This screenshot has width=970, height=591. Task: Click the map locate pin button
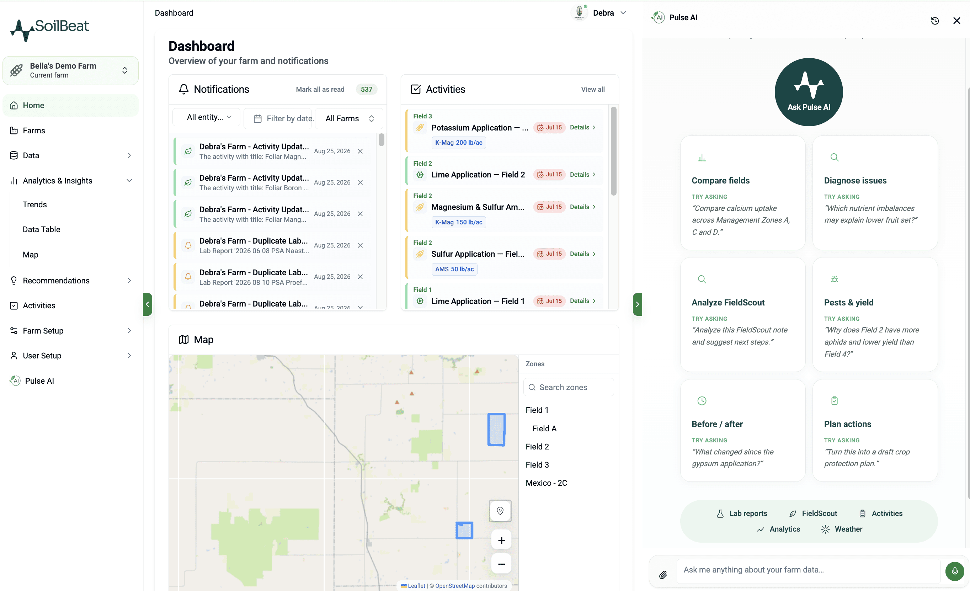[500, 511]
